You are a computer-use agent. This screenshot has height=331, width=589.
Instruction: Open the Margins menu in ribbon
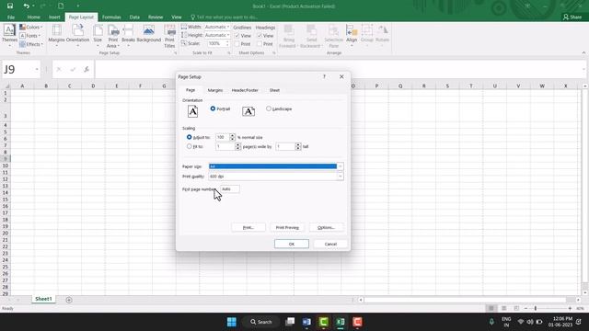click(x=57, y=36)
